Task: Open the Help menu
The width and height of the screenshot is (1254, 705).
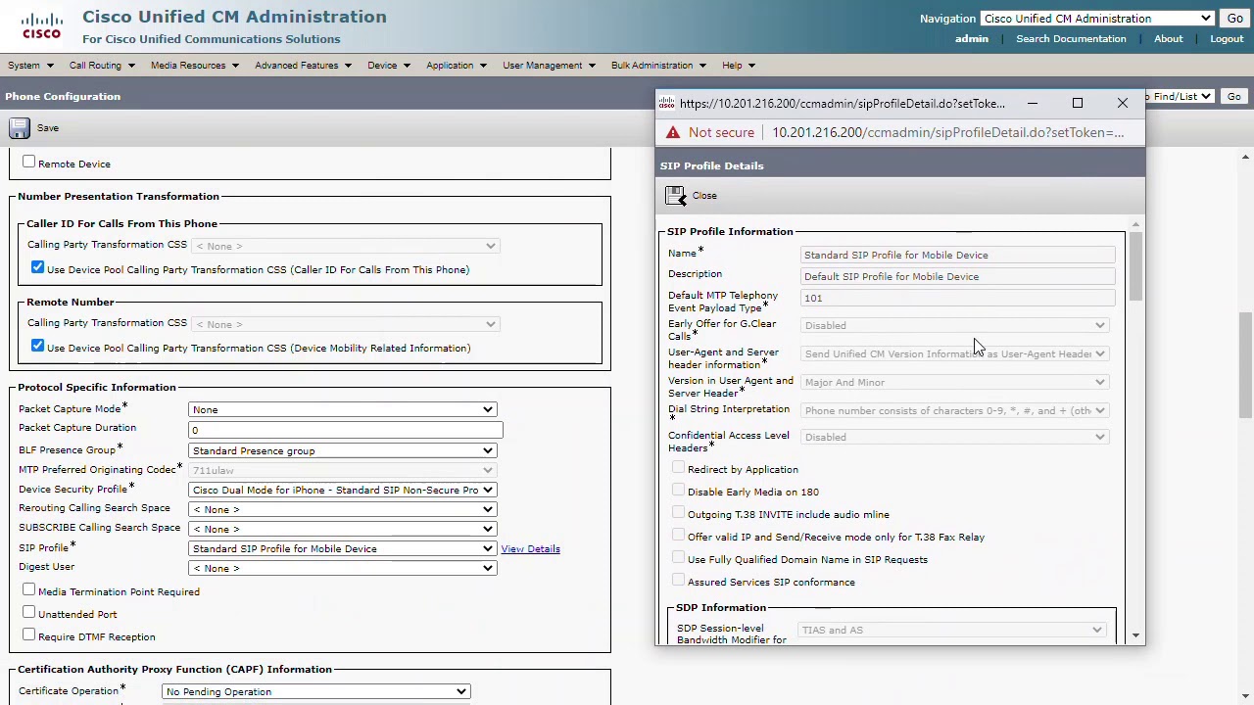Action: (739, 66)
